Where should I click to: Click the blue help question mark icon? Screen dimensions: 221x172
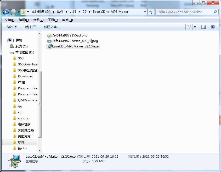click(x=213, y=27)
